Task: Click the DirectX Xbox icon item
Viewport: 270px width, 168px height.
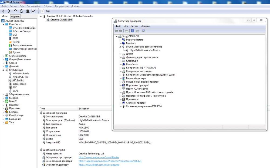Action: click(x=6, y=101)
